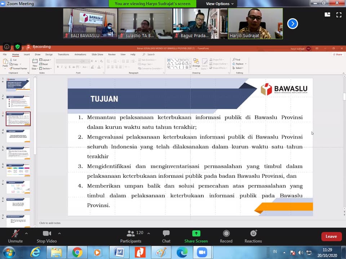Toggle italic formatting
The height and width of the screenshot is (259, 346).
coord(61,67)
